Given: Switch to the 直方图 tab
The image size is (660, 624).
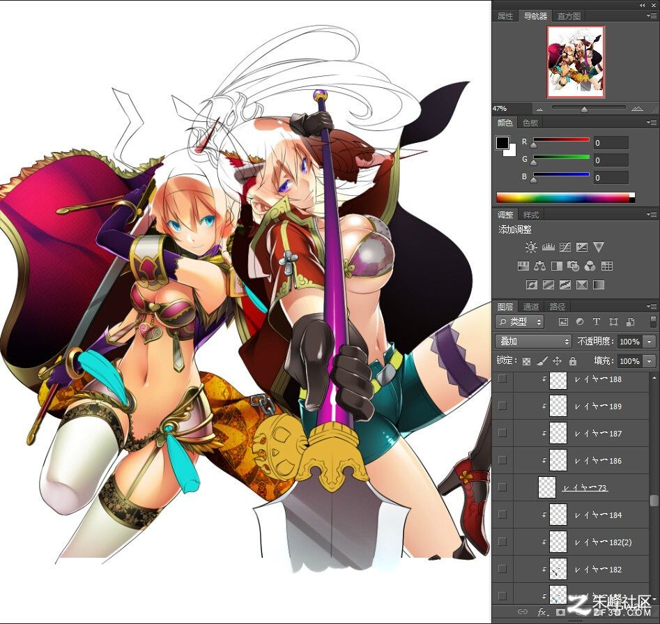Looking at the screenshot, I should pyautogui.click(x=569, y=16).
